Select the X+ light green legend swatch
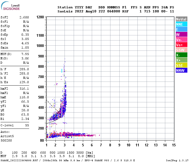Image resolution: width=189 pixels, height=162 pixels. 181,60
